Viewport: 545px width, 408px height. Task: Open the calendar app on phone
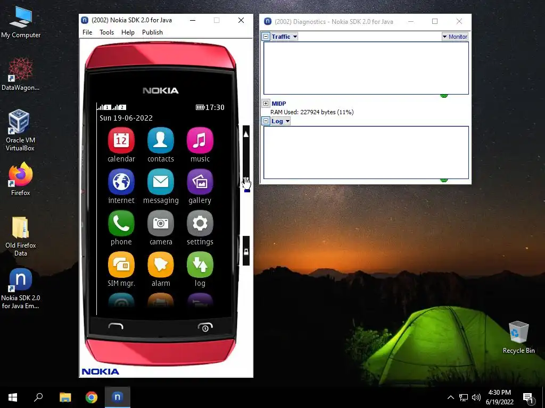[121, 140]
